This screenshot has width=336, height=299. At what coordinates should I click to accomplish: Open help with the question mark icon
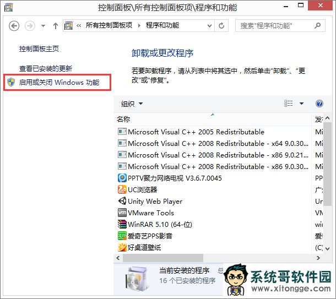[319, 104]
